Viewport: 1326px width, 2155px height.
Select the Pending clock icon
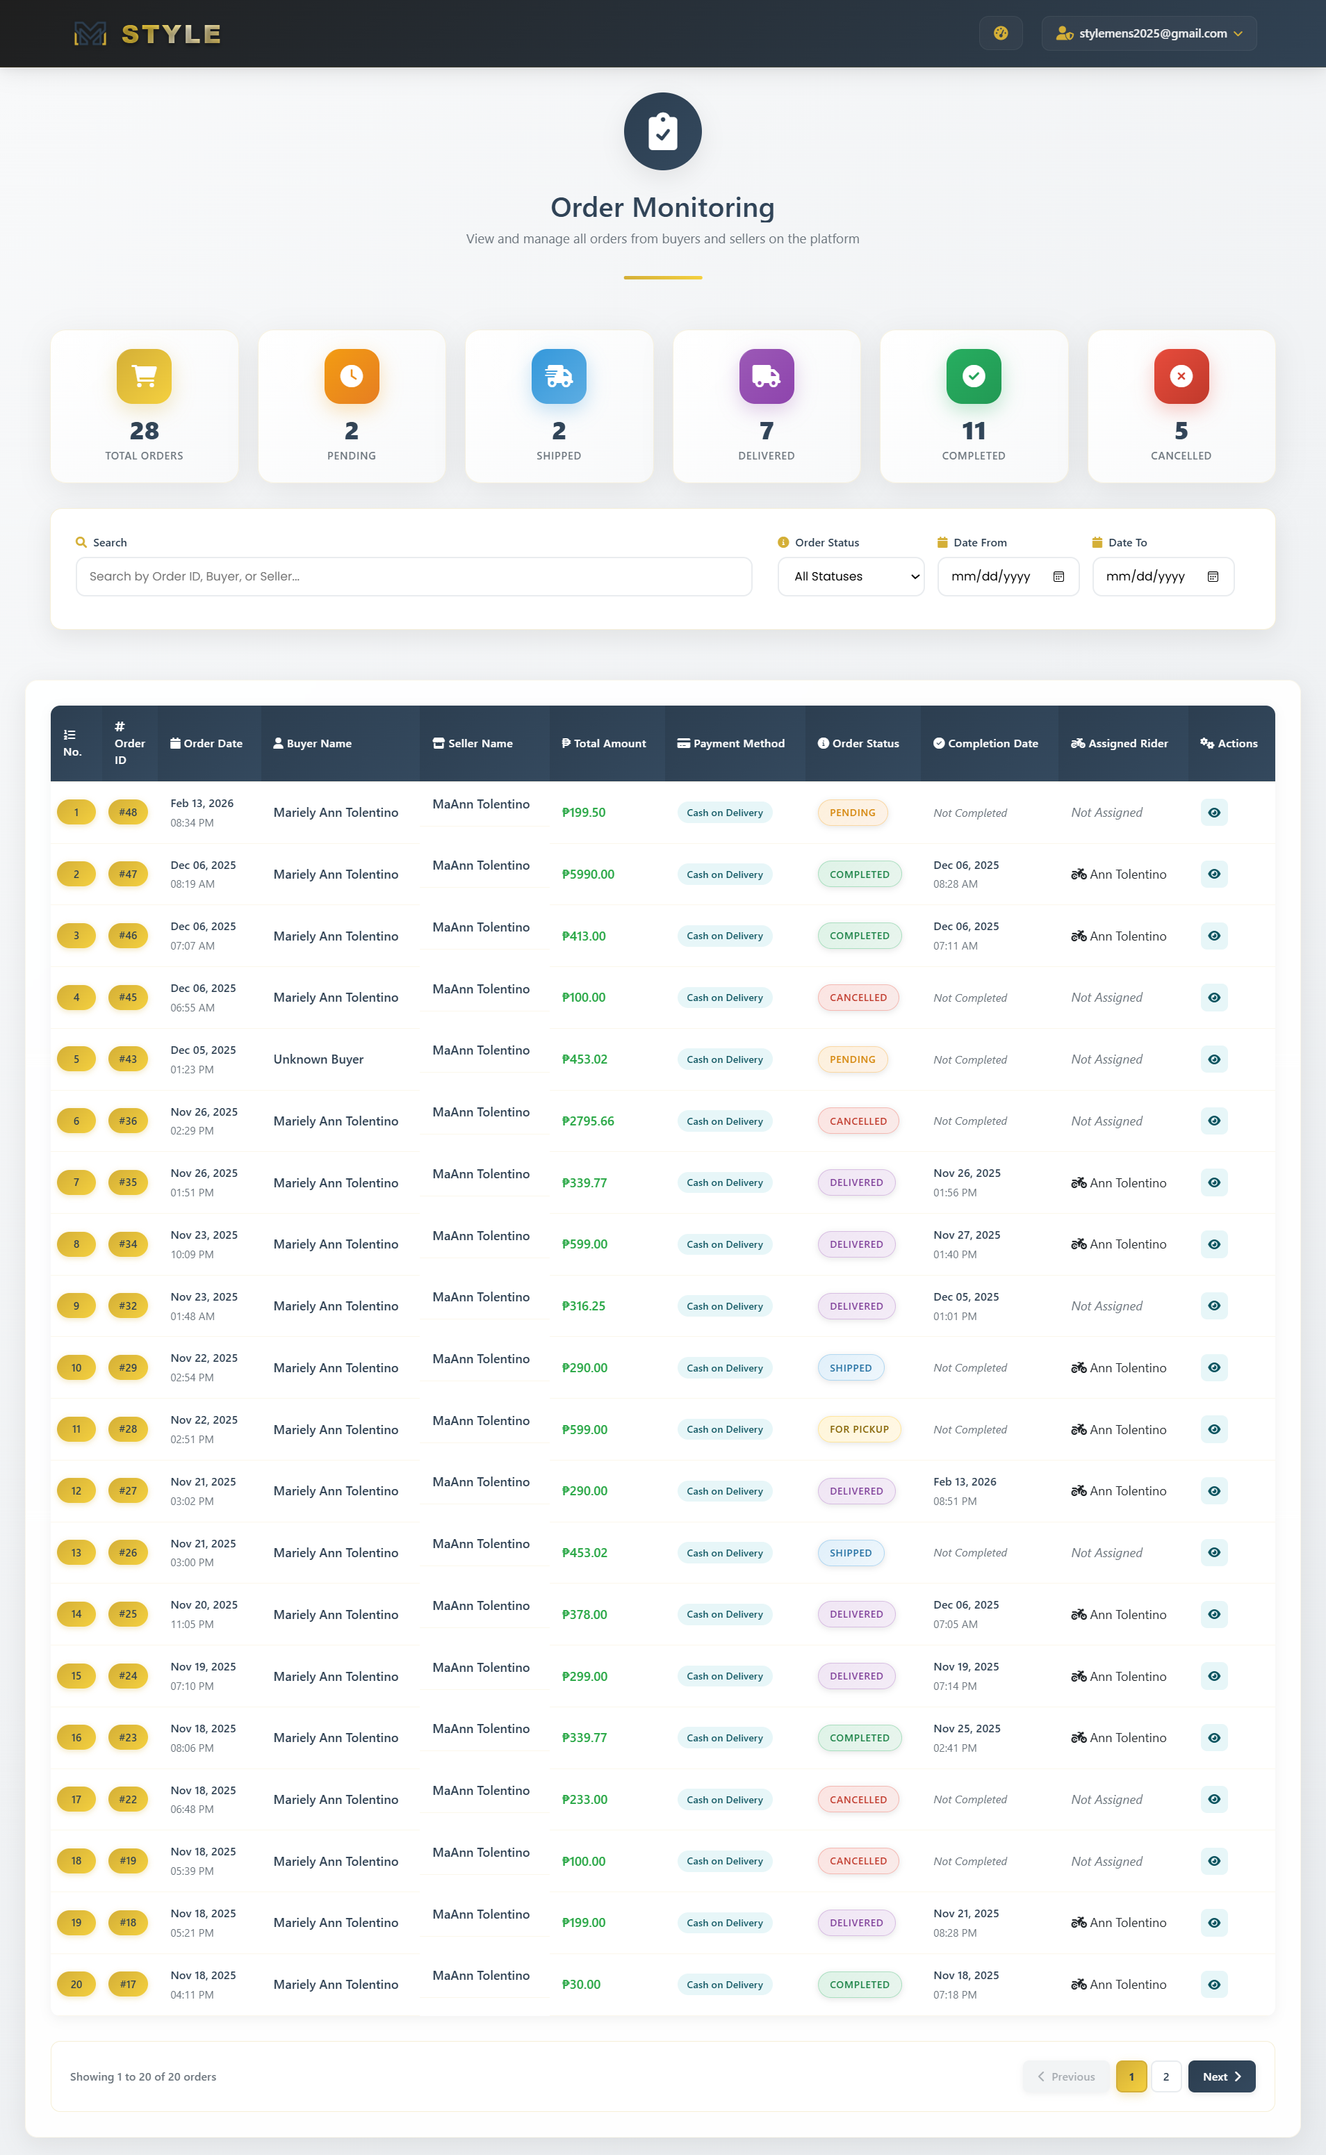pyautogui.click(x=351, y=376)
